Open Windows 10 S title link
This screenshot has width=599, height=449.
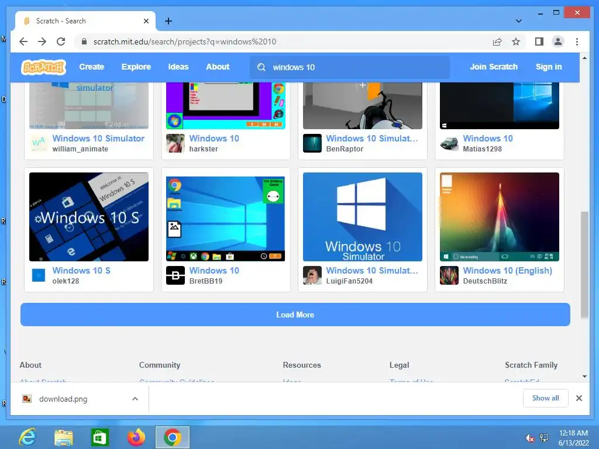pyautogui.click(x=81, y=270)
